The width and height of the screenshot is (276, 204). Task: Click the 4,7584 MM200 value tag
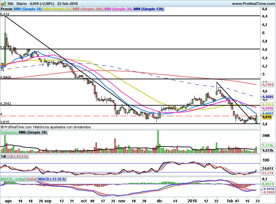pyautogui.click(x=268, y=85)
